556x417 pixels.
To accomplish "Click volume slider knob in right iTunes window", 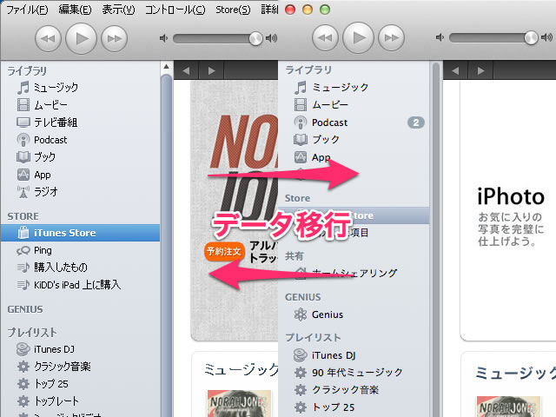I will pos(531,37).
